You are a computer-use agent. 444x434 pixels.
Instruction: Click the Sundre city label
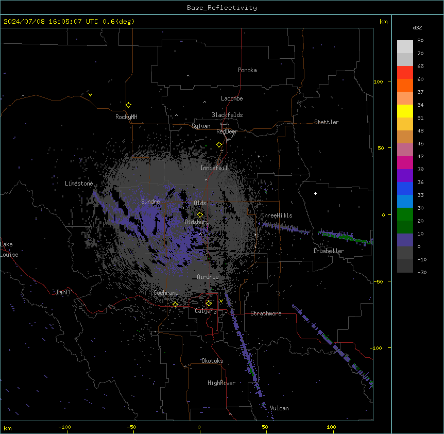(x=150, y=202)
